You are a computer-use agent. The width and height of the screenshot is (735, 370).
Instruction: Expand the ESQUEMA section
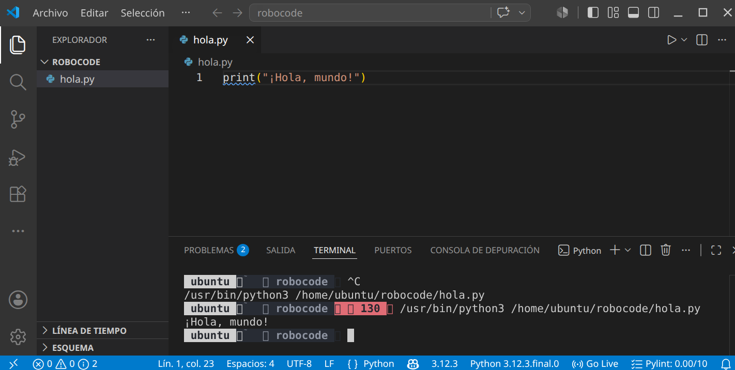tap(102, 347)
